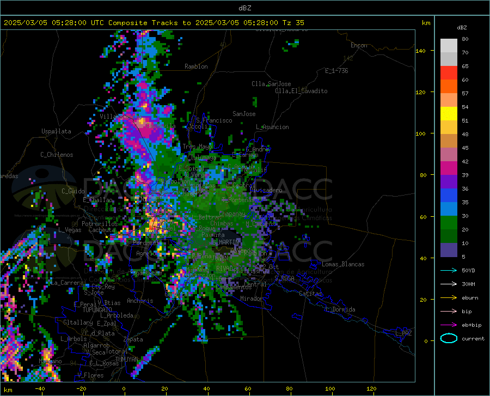This screenshot has width=490, height=396.
Task: Click the Clla.SanJose map label
Action: click(x=271, y=84)
